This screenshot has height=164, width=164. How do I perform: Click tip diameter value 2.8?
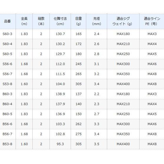[97, 54]
